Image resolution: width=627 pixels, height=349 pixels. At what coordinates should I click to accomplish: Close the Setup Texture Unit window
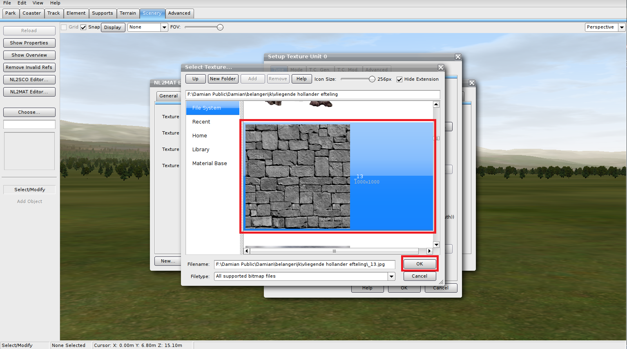click(x=458, y=57)
